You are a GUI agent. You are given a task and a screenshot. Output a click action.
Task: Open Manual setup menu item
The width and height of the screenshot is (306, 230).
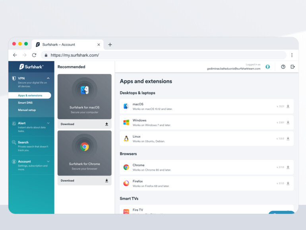27,110
